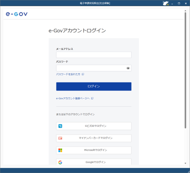Choose Googleでログイン button

click(x=94, y=162)
